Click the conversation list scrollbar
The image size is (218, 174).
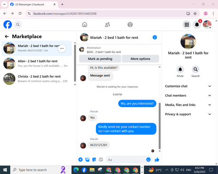[x=75, y=63]
